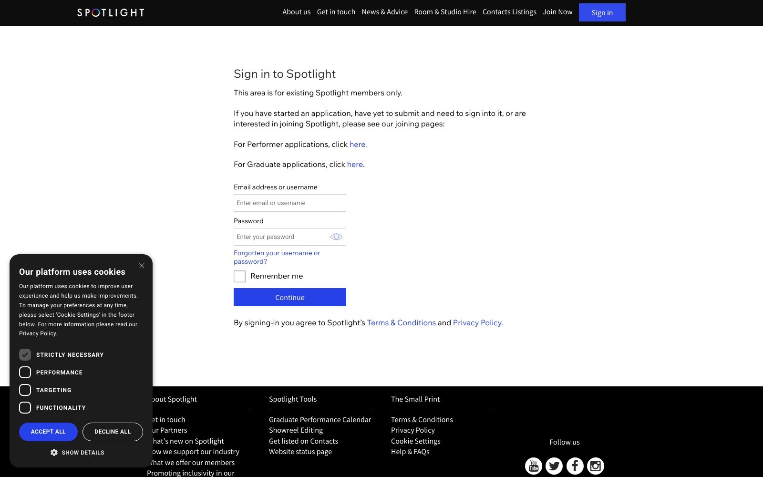Toggle the Strictly Necessary cookie checkbox
The image size is (763, 477).
click(x=25, y=355)
